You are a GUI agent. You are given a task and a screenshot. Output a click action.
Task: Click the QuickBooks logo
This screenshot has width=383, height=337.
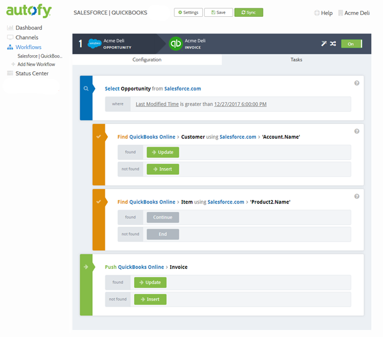click(x=175, y=44)
